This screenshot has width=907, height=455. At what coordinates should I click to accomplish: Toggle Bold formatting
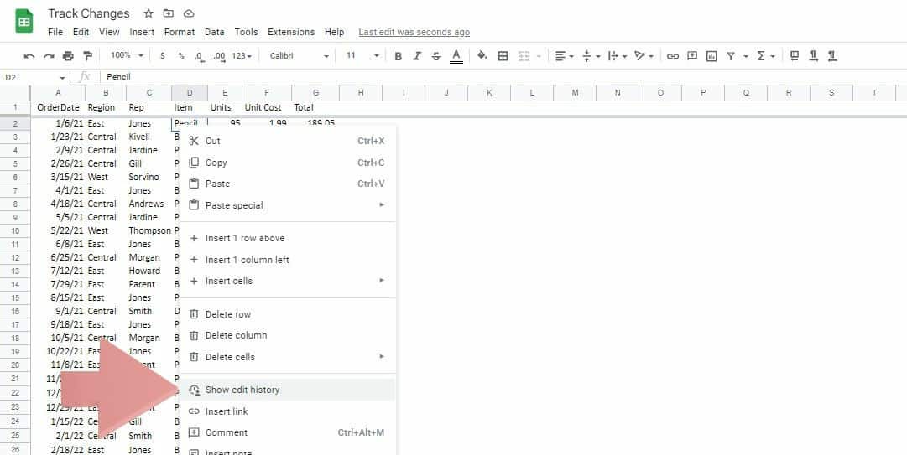pos(398,56)
